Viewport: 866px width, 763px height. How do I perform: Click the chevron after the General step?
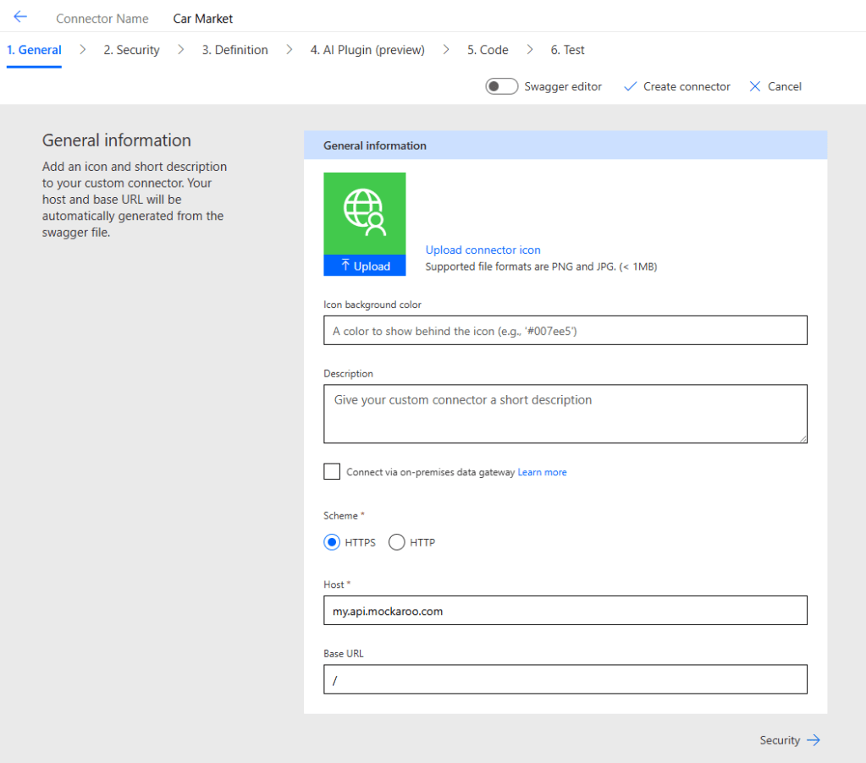click(x=83, y=50)
